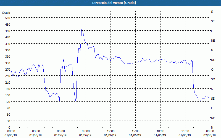Click the 180 tick label
This screenshot has width=221, height=138.
(x=8, y=89)
